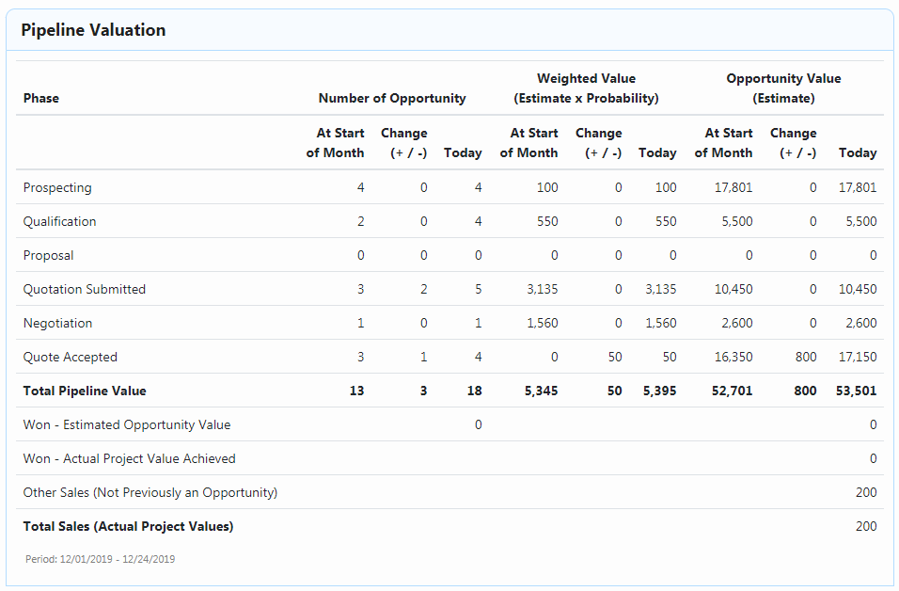This screenshot has width=899, height=591.
Task: Select the Prospecting phase row label
Action: pos(57,187)
